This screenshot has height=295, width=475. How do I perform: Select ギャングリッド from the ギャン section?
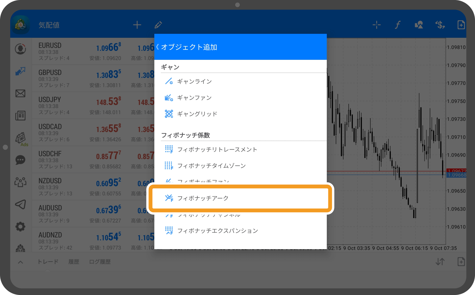pos(197,114)
